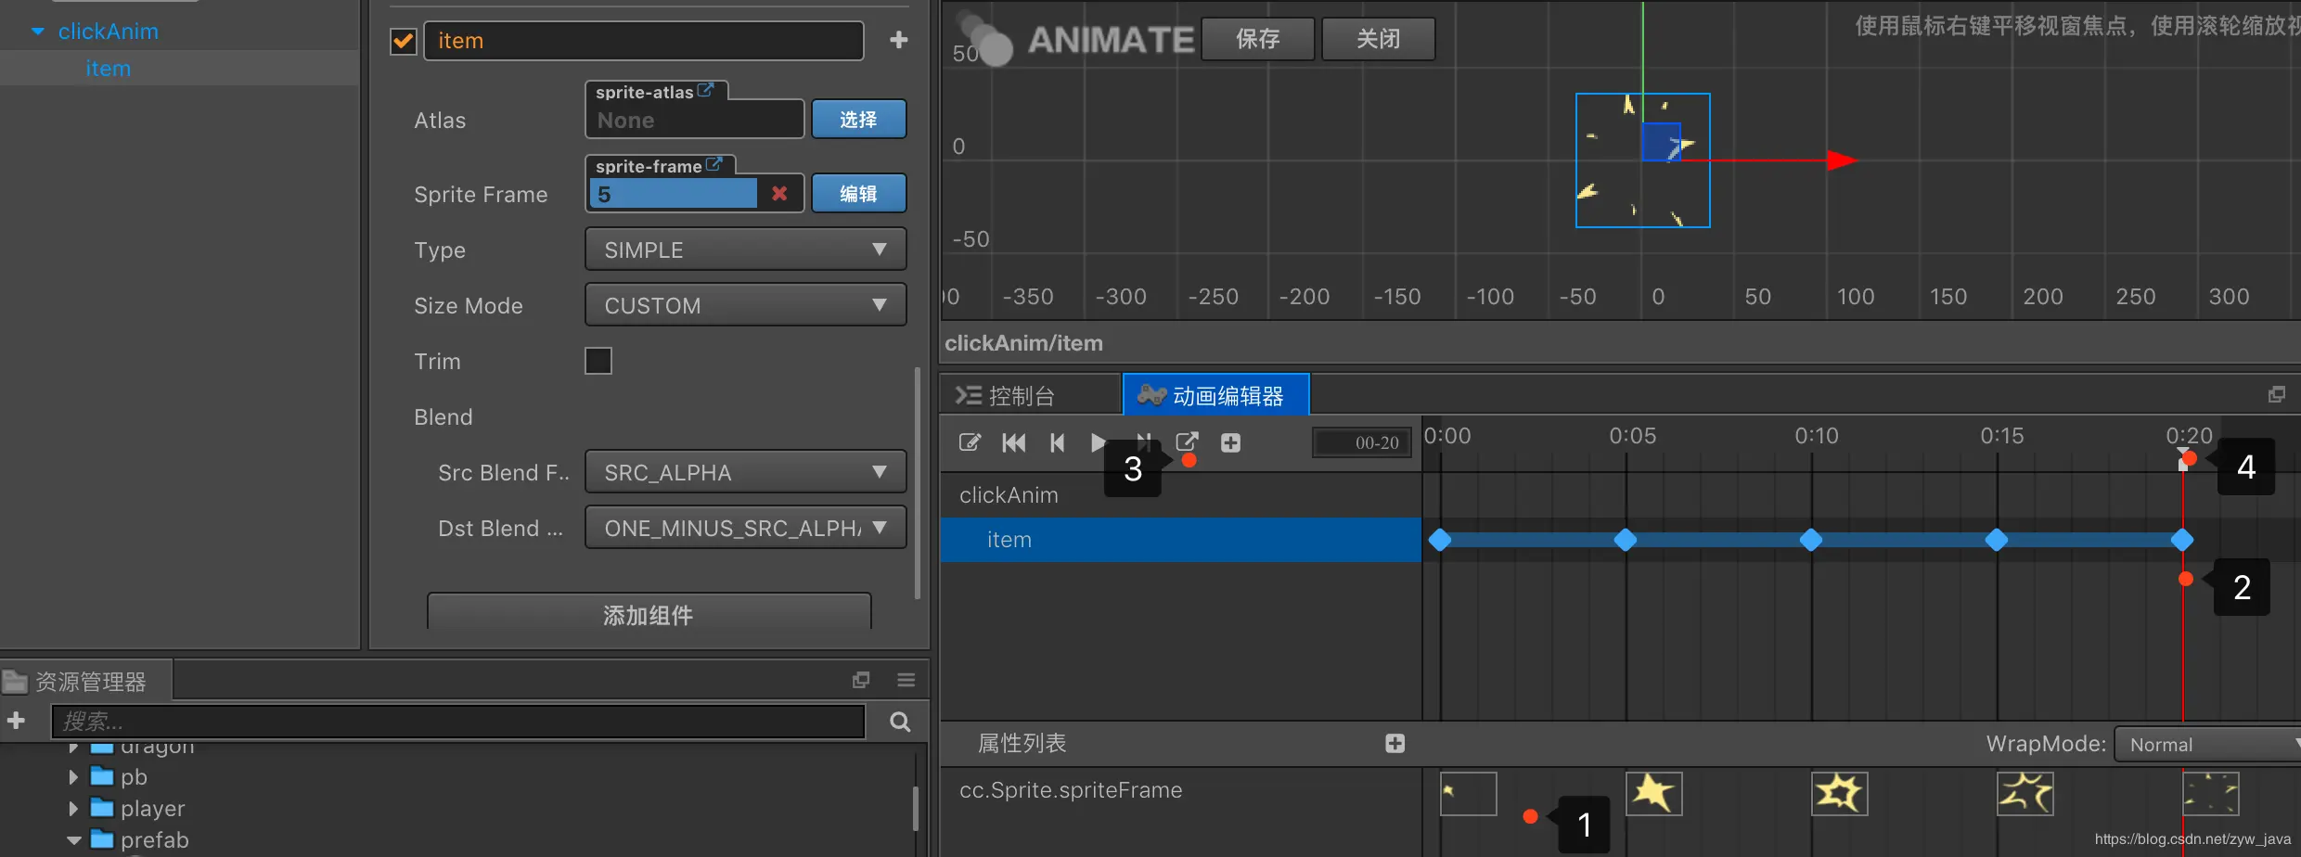Open the WrapMode dropdown showing Normal
Image resolution: width=2301 pixels, height=857 pixels.
point(2208,744)
